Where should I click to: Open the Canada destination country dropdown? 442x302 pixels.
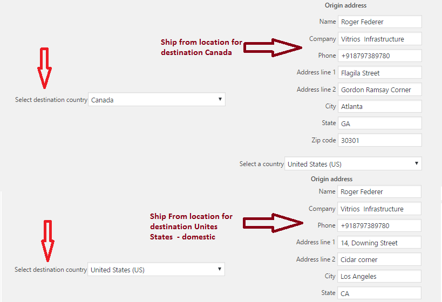pos(157,99)
